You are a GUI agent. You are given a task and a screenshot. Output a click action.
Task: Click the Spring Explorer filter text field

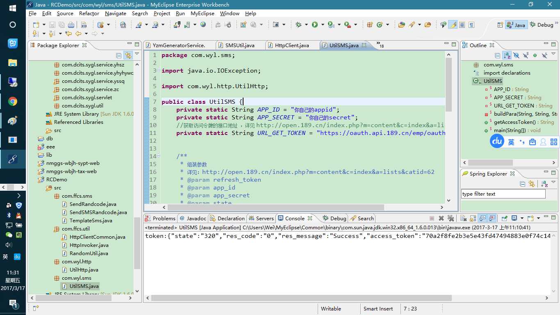click(x=503, y=194)
